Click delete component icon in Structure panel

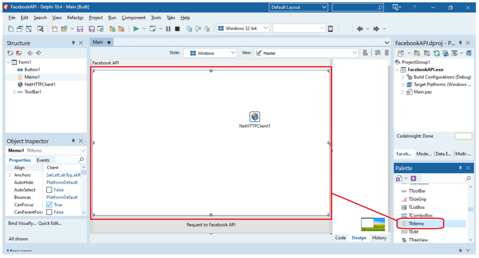pyautogui.click(x=19, y=53)
